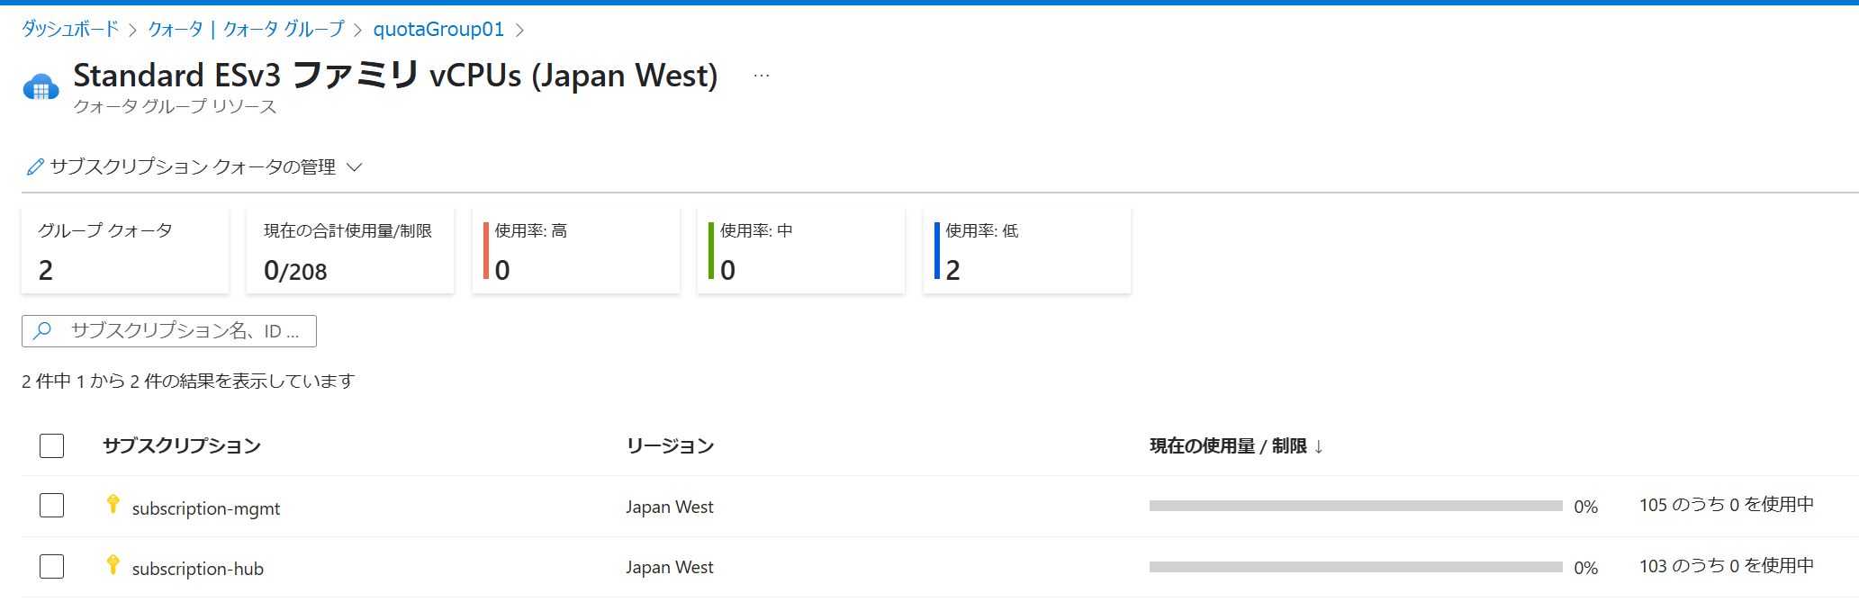Click the sort arrow on 現在の使用量 / 制限

[x=1319, y=446]
